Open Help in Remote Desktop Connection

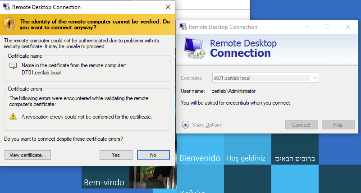click(338, 125)
